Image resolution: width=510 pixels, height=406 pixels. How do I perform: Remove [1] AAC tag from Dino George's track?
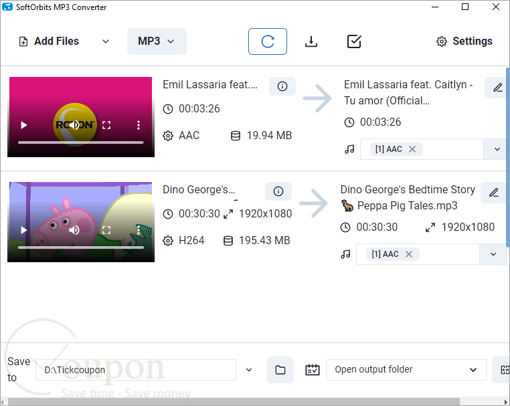[x=409, y=254]
